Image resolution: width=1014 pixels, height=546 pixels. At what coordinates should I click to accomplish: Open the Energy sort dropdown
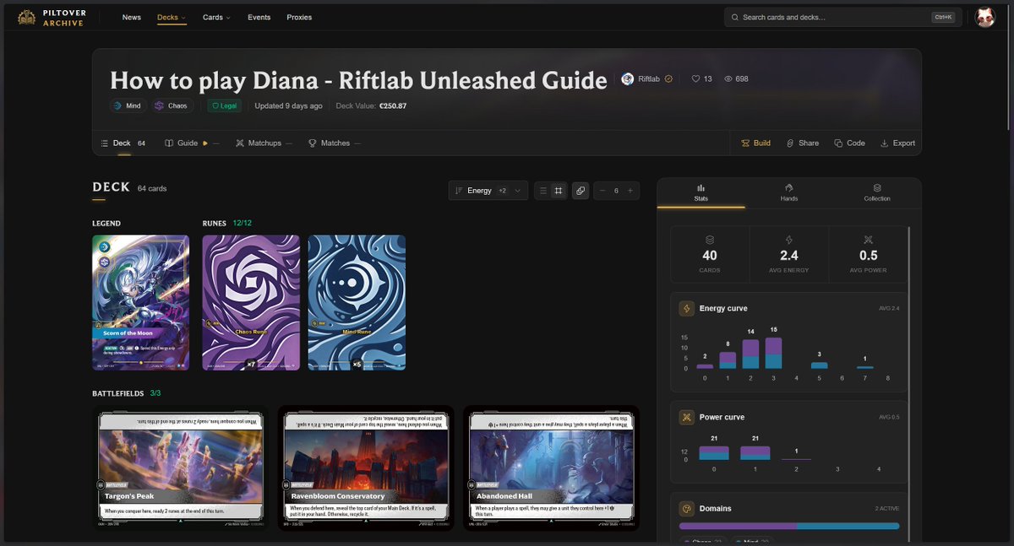pos(488,191)
